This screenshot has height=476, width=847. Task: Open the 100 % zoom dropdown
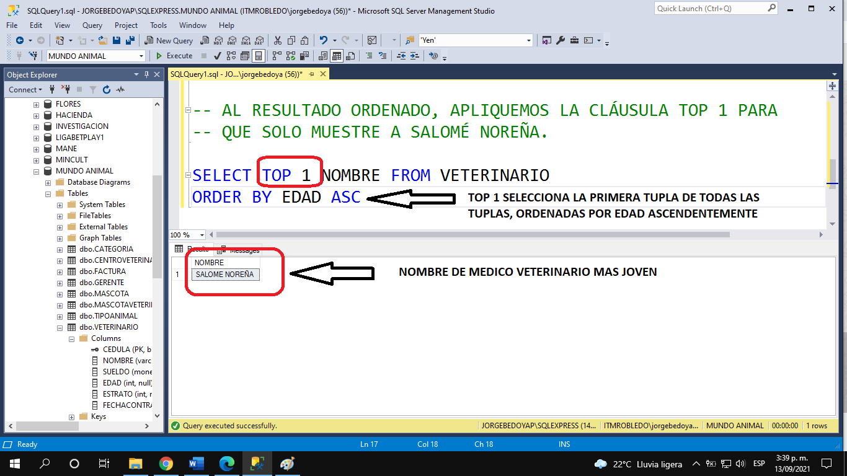coord(202,235)
